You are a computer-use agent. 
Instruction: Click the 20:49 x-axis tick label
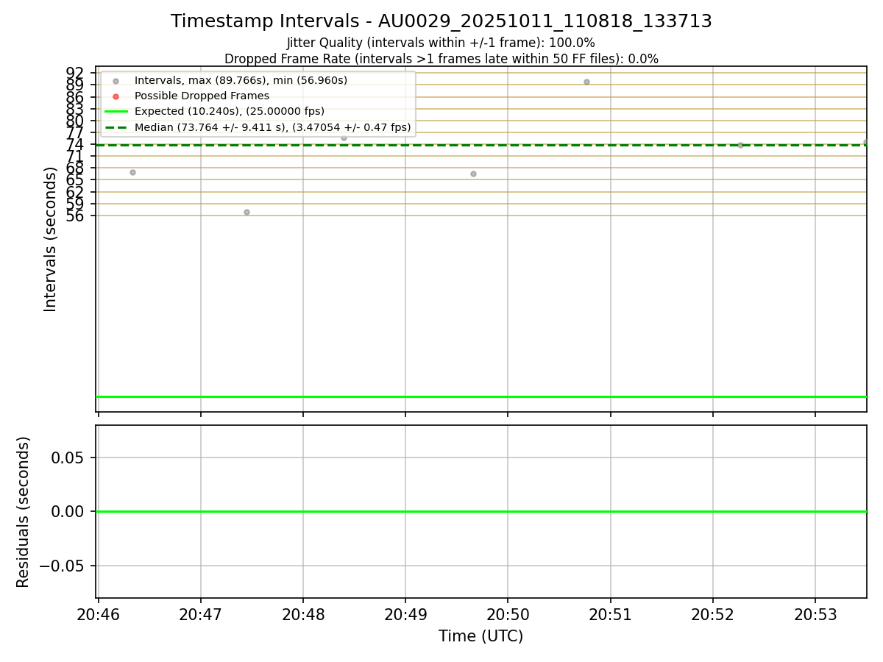[405, 614]
